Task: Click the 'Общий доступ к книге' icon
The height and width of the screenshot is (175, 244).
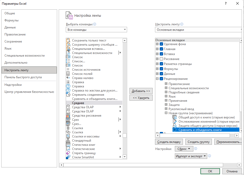Action: (175, 117)
